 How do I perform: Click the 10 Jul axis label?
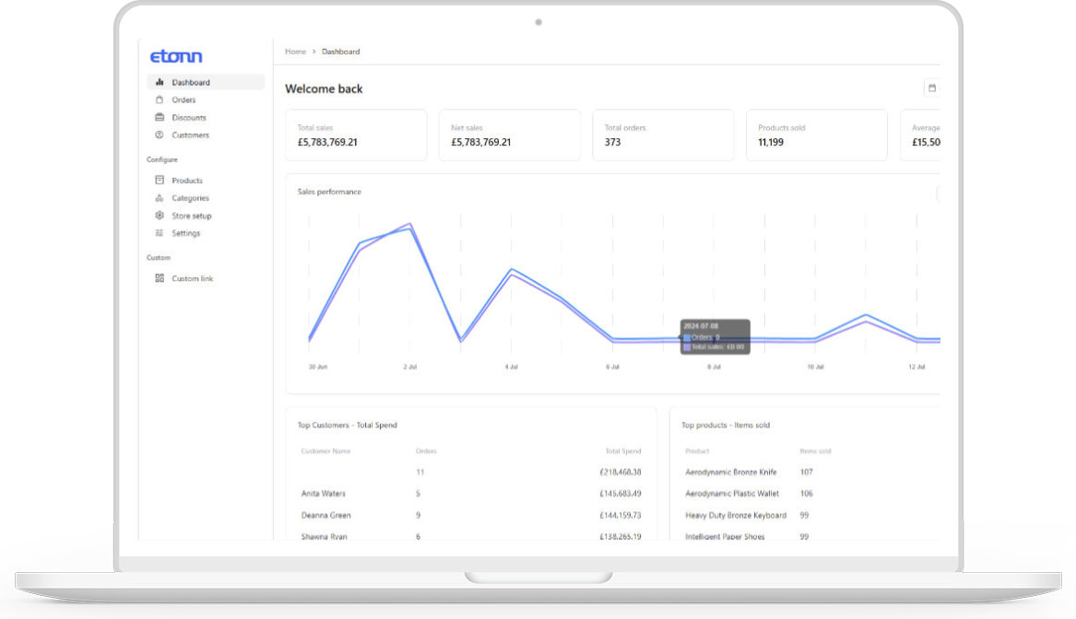(x=815, y=368)
